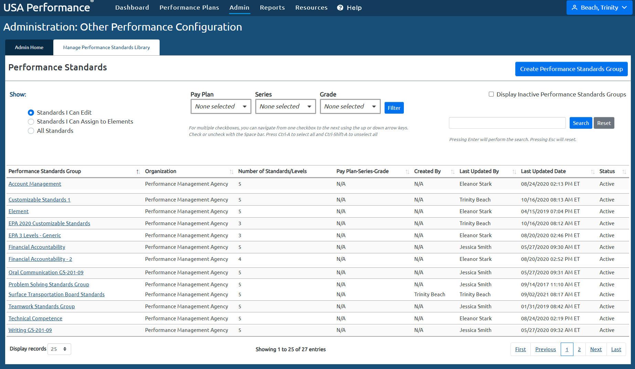Open the Teamwork Standards Group link
The image size is (635, 369).
pyautogui.click(x=42, y=307)
